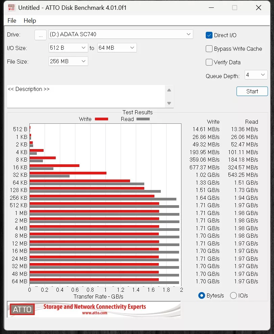Click the write value 193.95 MB/s
The width and height of the screenshot is (274, 334).
pyautogui.click(x=205, y=152)
